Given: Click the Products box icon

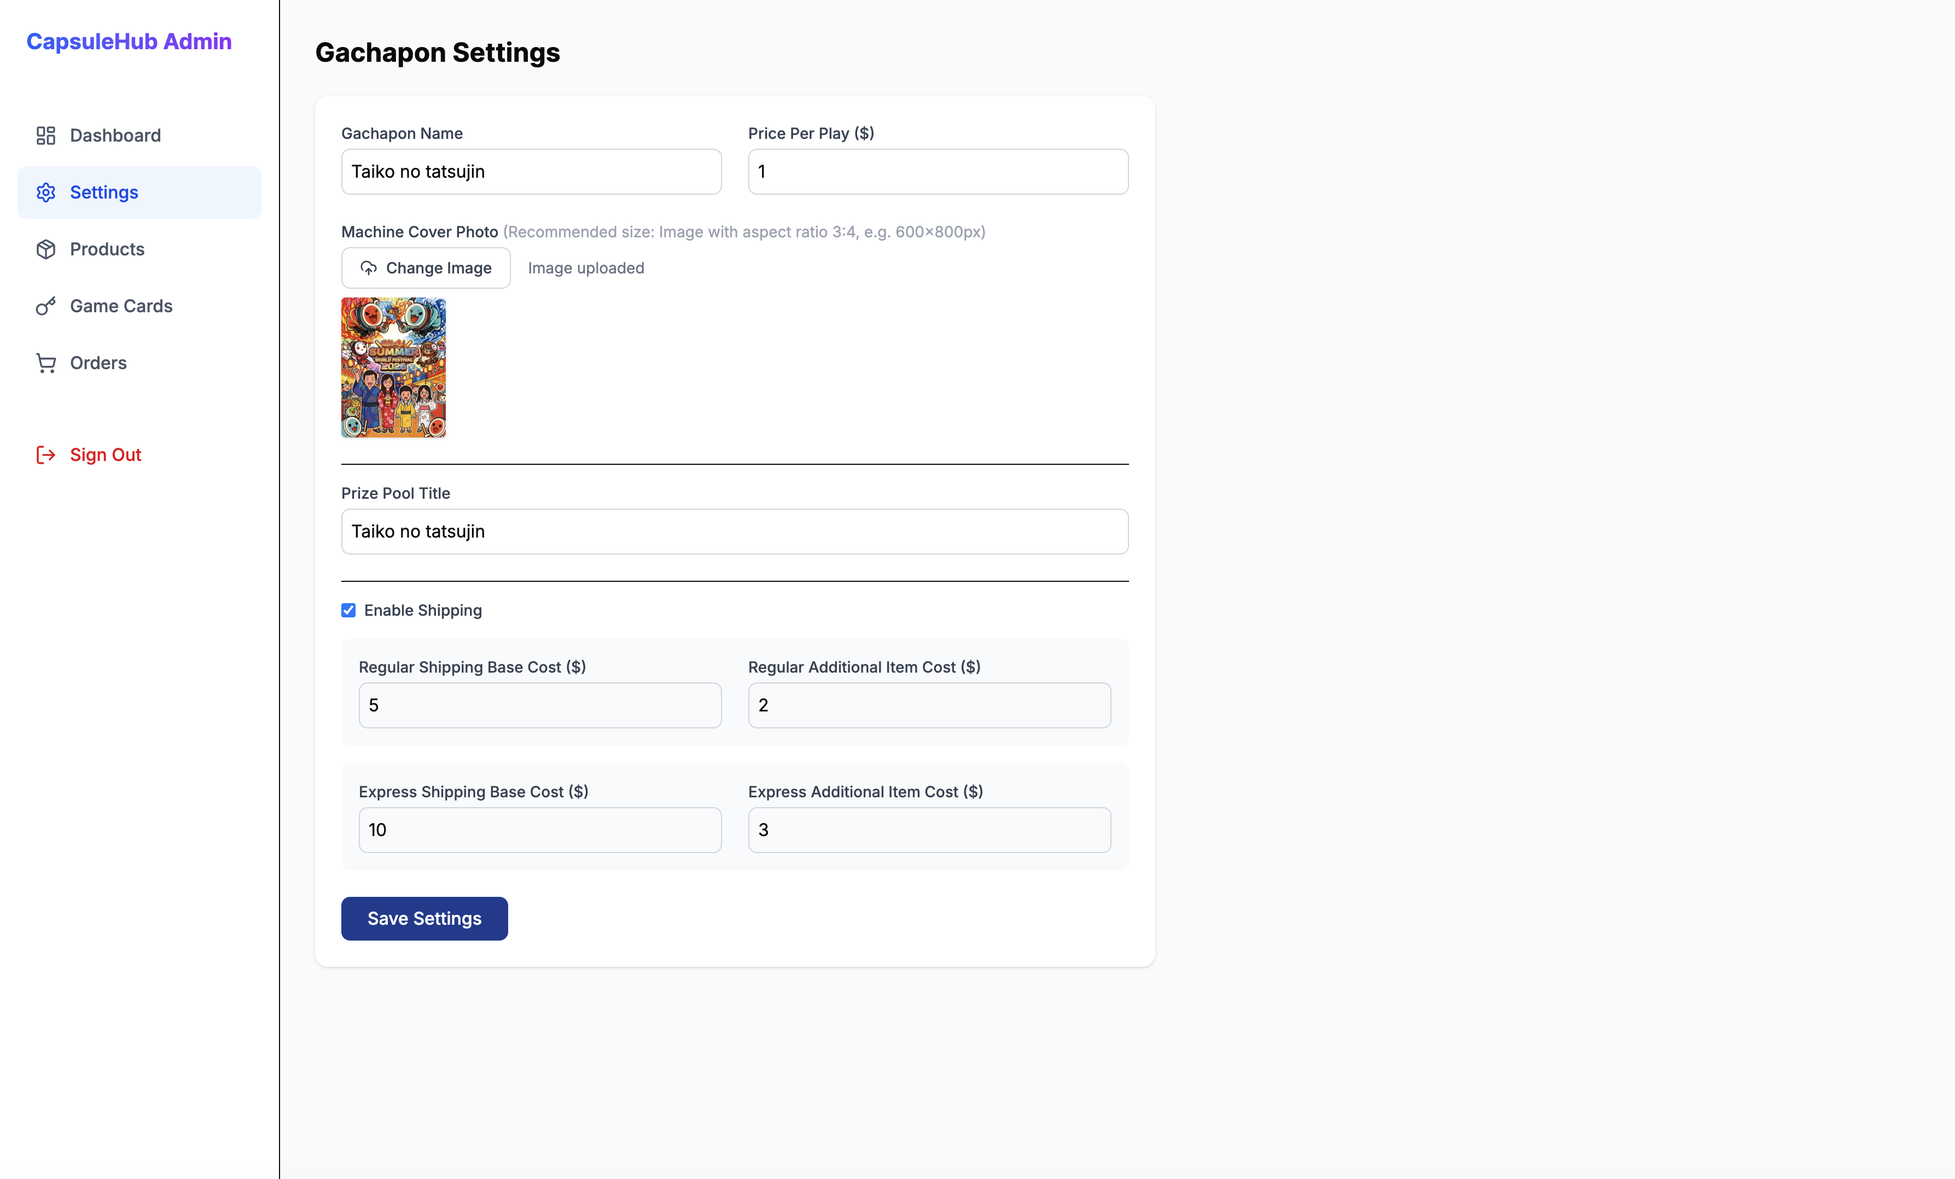Looking at the screenshot, I should 45,249.
